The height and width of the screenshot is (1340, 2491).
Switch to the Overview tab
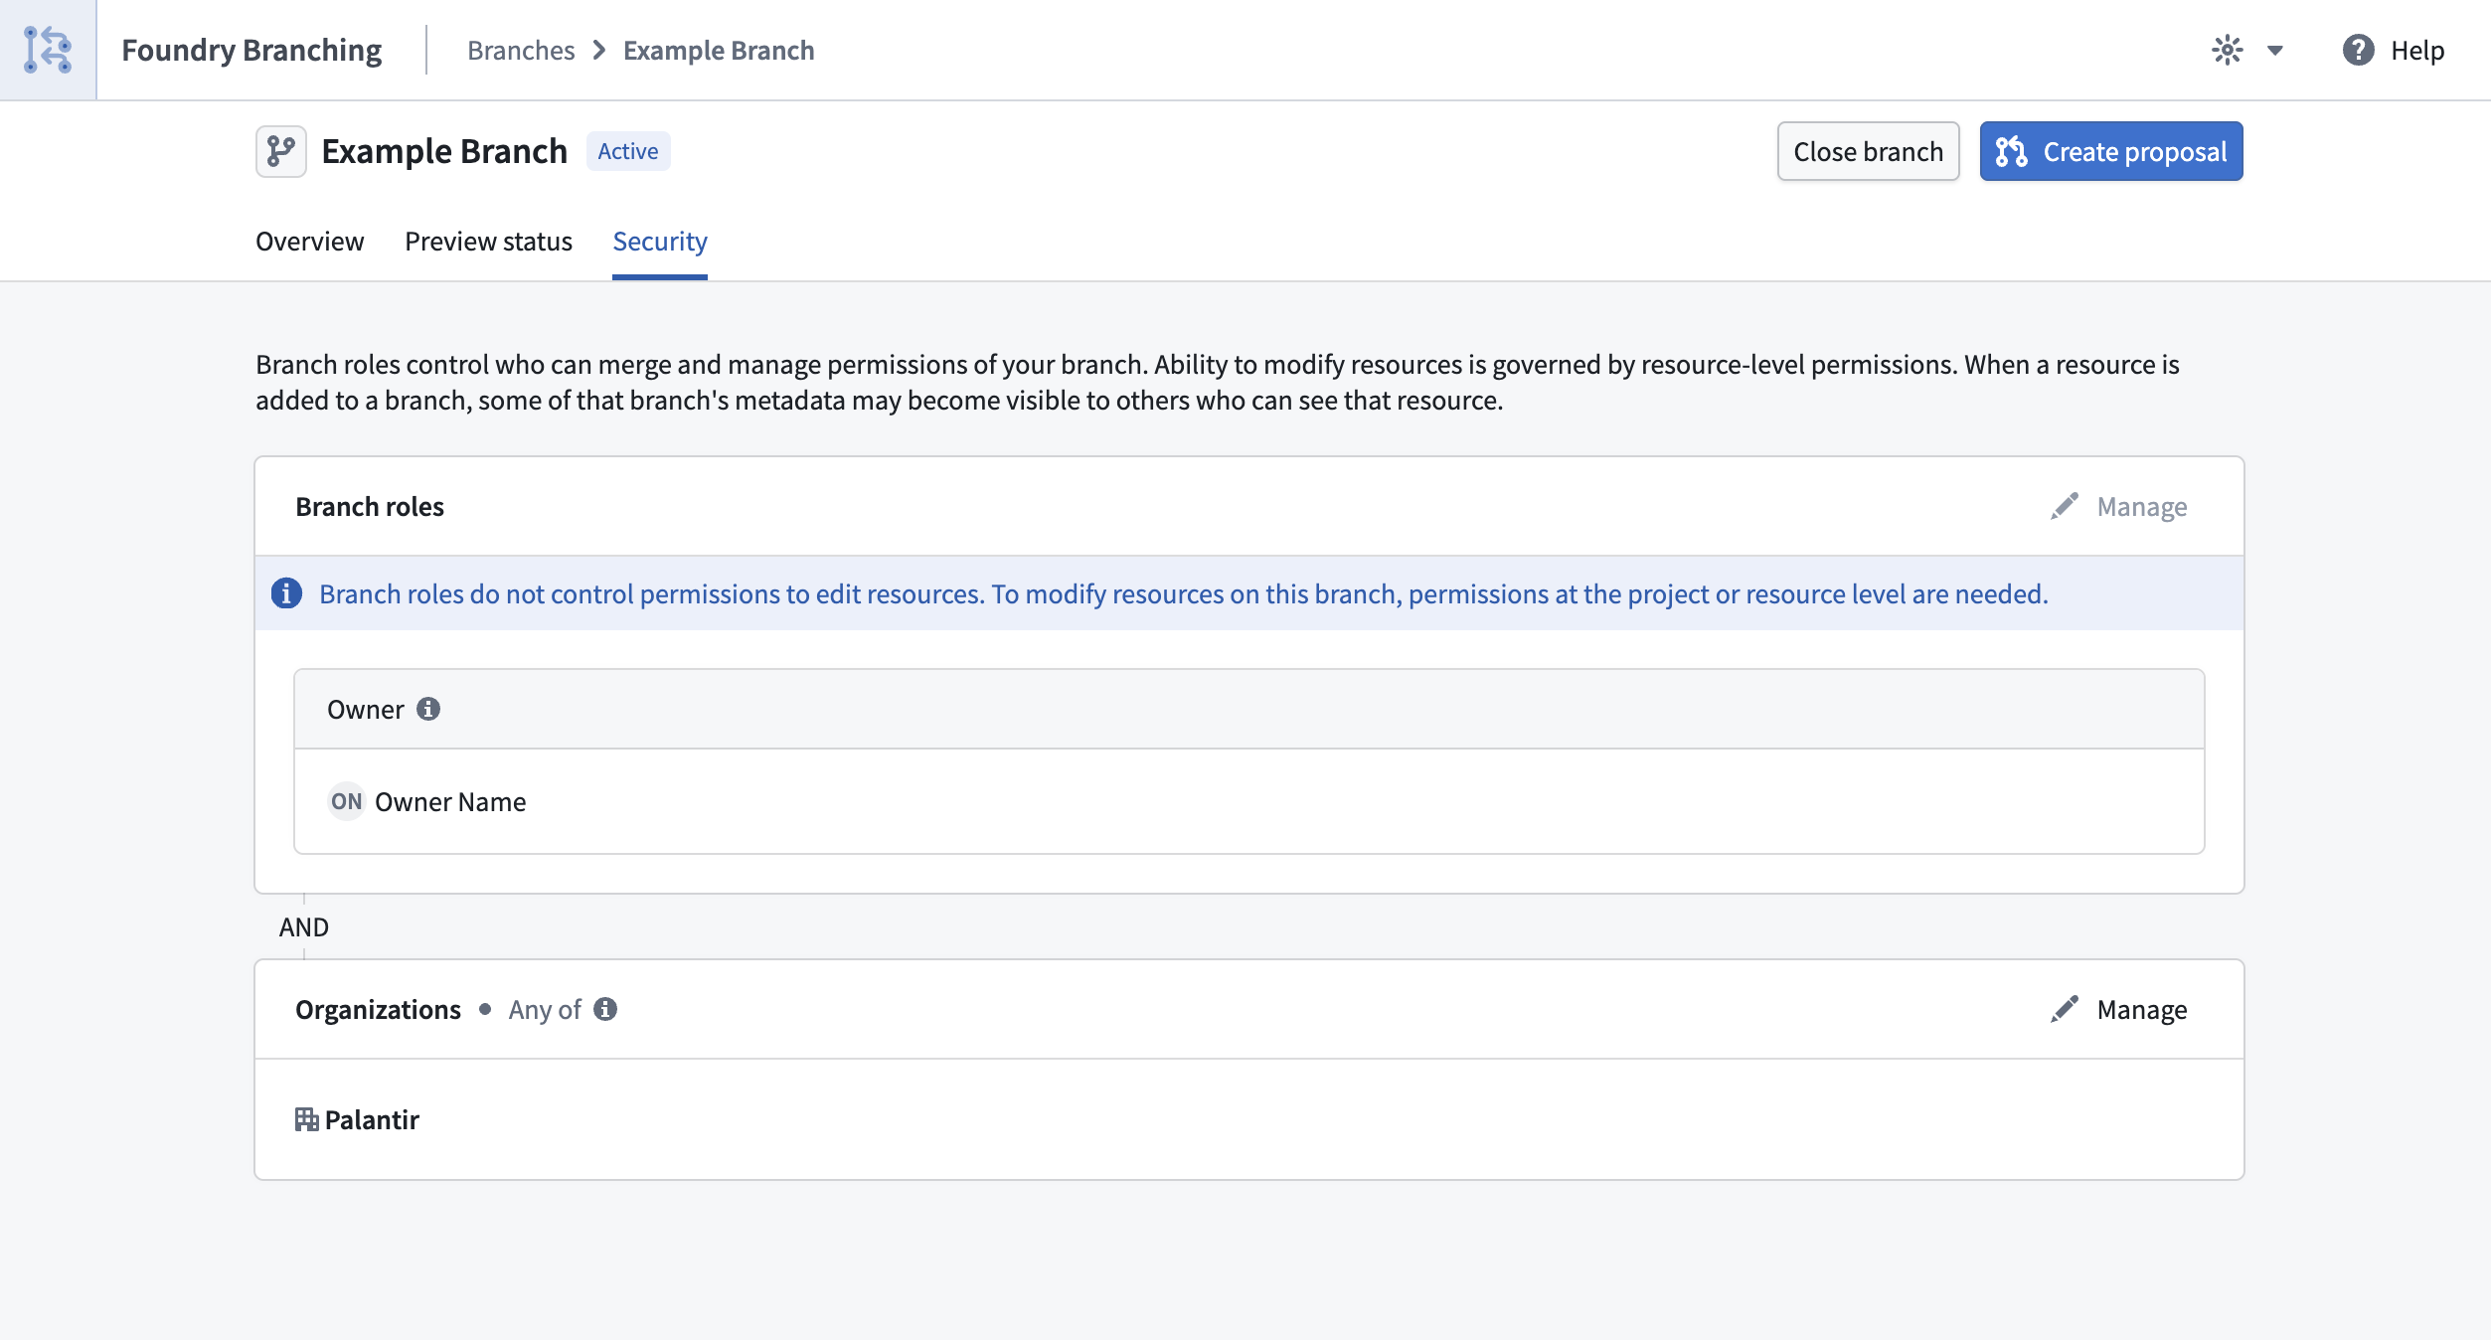[x=309, y=242]
